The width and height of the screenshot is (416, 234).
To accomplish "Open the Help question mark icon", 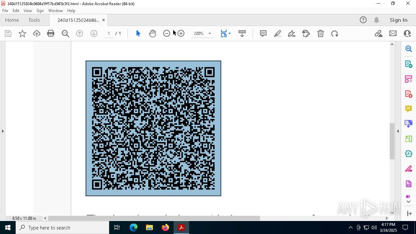I will click(363, 20).
